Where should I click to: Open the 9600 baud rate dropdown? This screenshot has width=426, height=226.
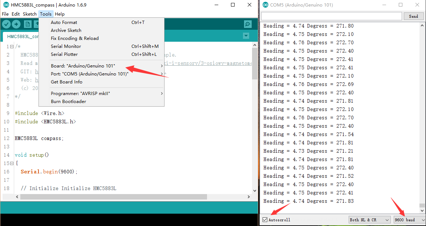[x=409, y=220]
